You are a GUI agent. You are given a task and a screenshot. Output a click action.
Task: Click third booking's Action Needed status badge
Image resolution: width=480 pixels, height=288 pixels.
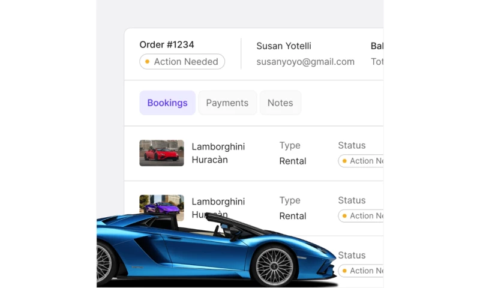361,271
